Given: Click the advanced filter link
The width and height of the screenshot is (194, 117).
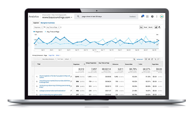Looking at the screenshot, I should (x=140, y=59).
